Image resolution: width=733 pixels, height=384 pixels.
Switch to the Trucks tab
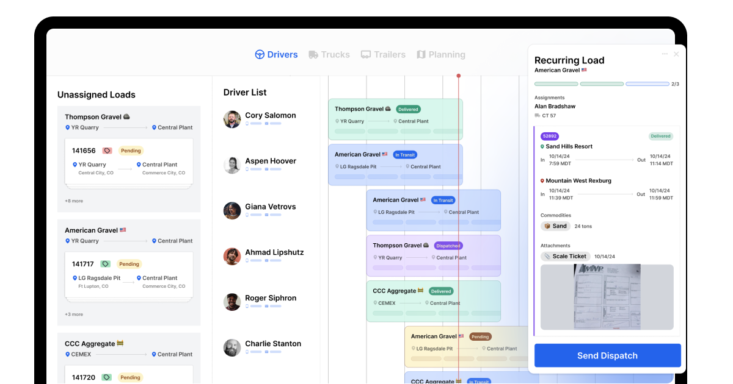point(329,54)
